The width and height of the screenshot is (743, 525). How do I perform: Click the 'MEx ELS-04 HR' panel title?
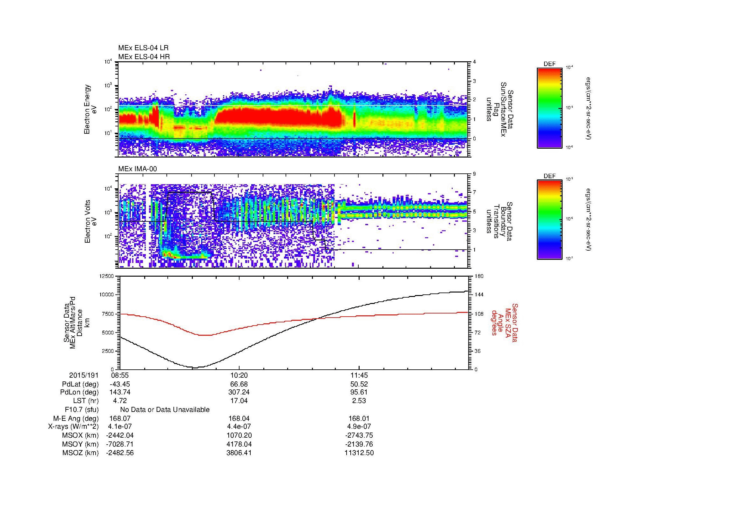[x=144, y=57]
